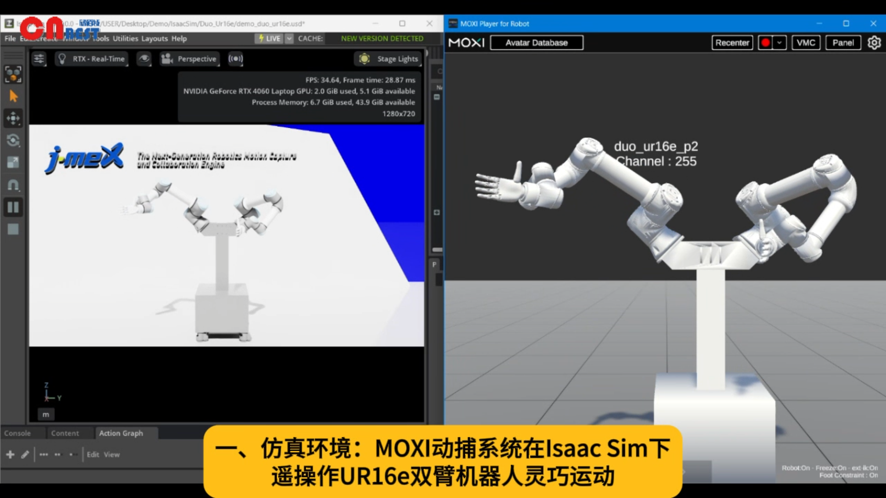Collapse the minus icon in the side panel

tap(437, 97)
